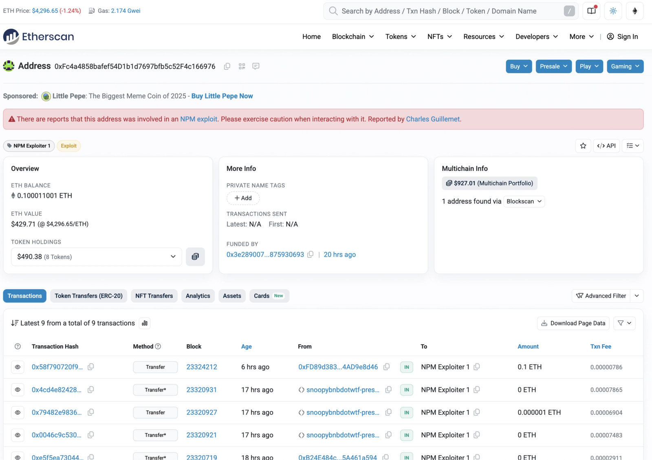This screenshot has height=460, width=652.
Task: Copy transaction hash 0x0046c9c530
Action: [x=91, y=435]
